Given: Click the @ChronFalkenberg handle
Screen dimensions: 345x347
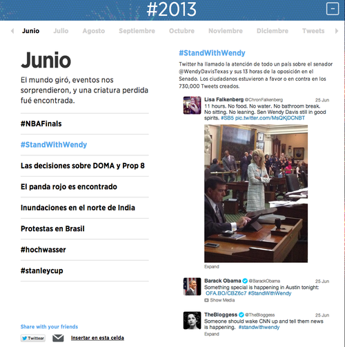Looking at the screenshot, I should [x=264, y=100].
